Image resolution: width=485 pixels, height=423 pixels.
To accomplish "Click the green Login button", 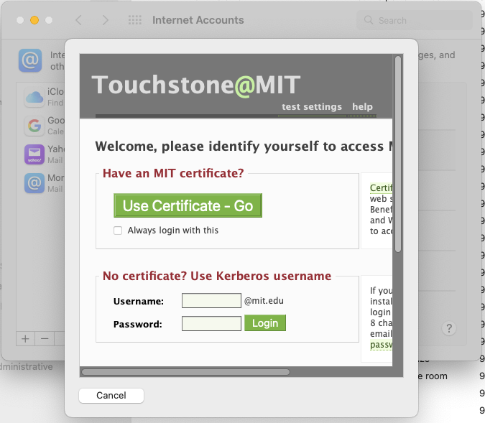I will click(265, 323).
